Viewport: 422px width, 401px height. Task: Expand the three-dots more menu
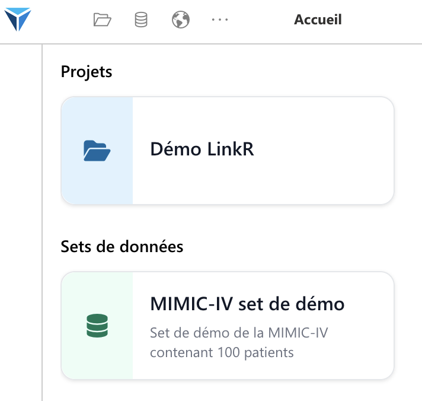[220, 20]
